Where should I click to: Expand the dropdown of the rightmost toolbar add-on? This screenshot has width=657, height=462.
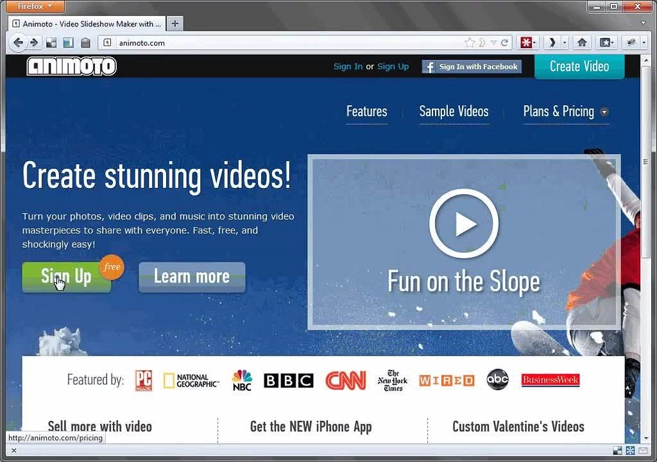coord(644,42)
